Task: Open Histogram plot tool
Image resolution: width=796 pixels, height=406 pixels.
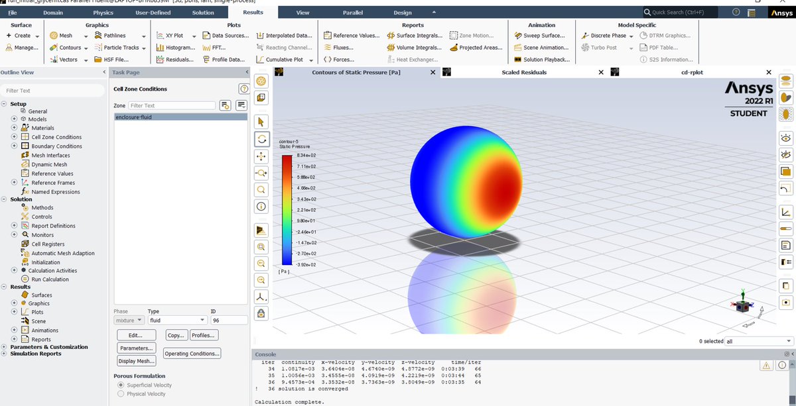Action: (x=176, y=48)
